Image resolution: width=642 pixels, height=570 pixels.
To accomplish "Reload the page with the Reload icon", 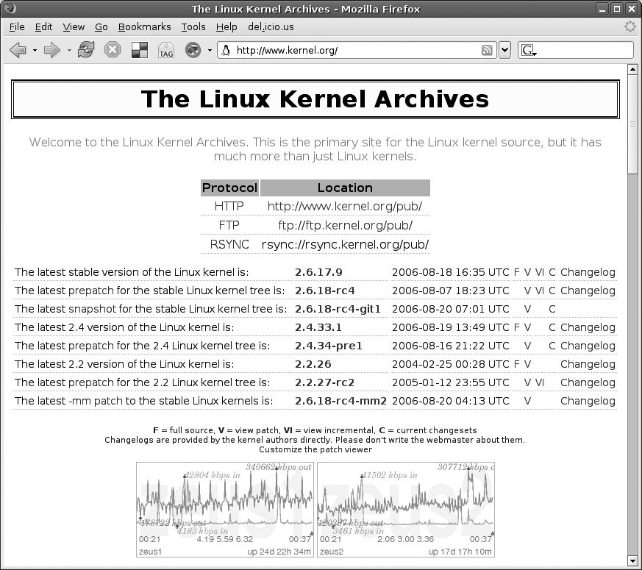I will tap(86, 50).
